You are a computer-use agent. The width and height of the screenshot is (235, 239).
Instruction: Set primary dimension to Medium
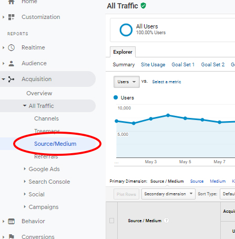tap(218, 181)
